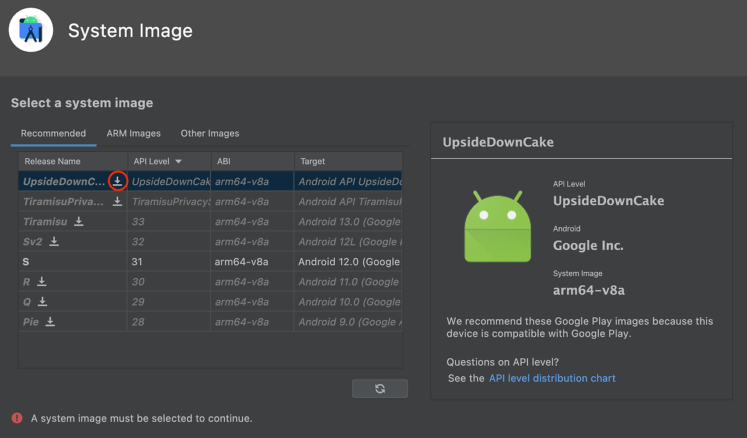Switch to the Recommended tab

point(53,134)
